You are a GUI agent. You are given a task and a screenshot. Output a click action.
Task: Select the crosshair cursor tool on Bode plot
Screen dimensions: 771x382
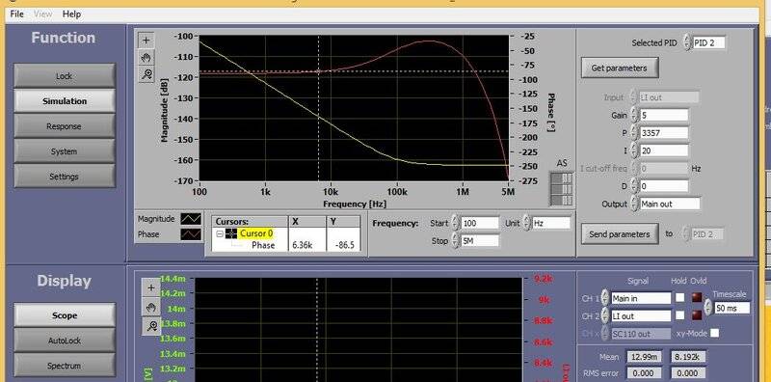pyautogui.click(x=146, y=41)
